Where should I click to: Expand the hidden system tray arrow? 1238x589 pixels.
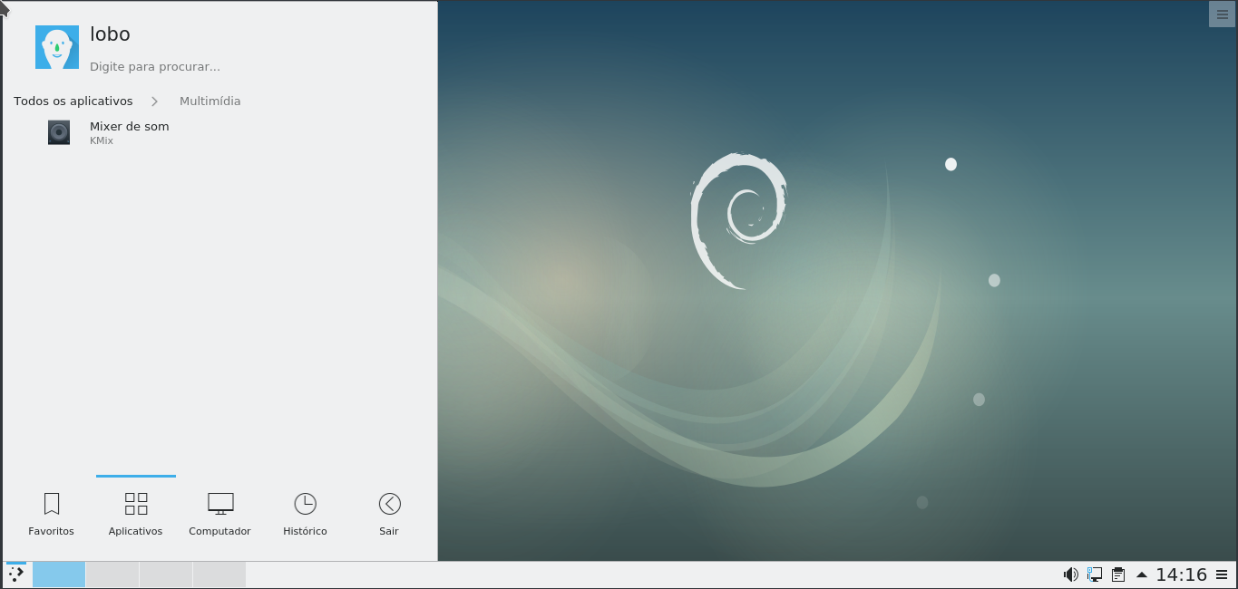(1141, 574)
